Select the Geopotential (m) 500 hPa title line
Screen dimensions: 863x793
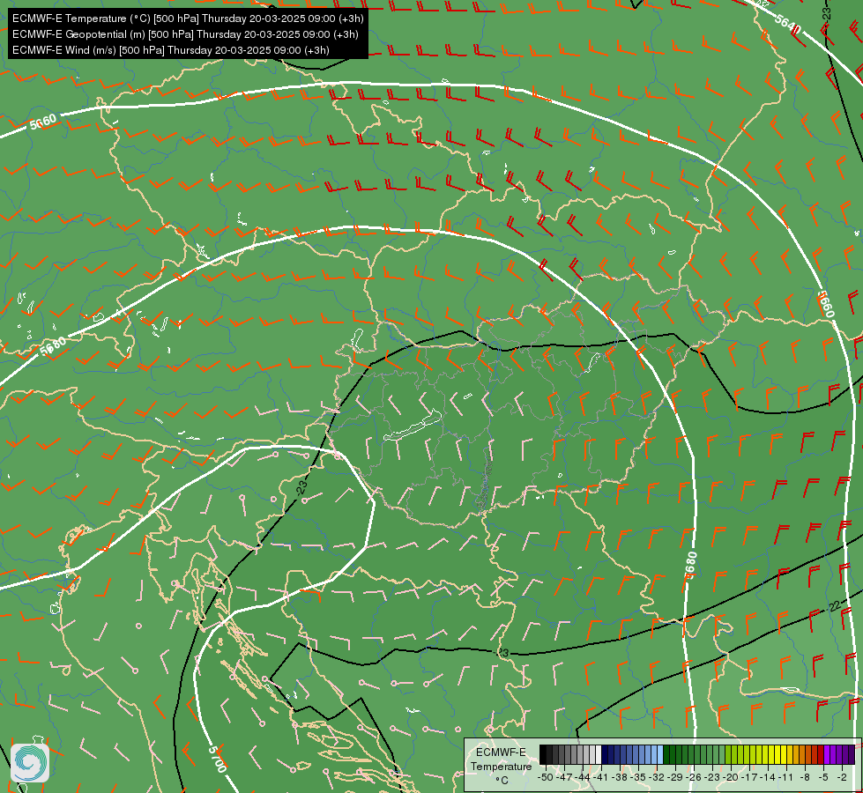(x=185, y=34)
